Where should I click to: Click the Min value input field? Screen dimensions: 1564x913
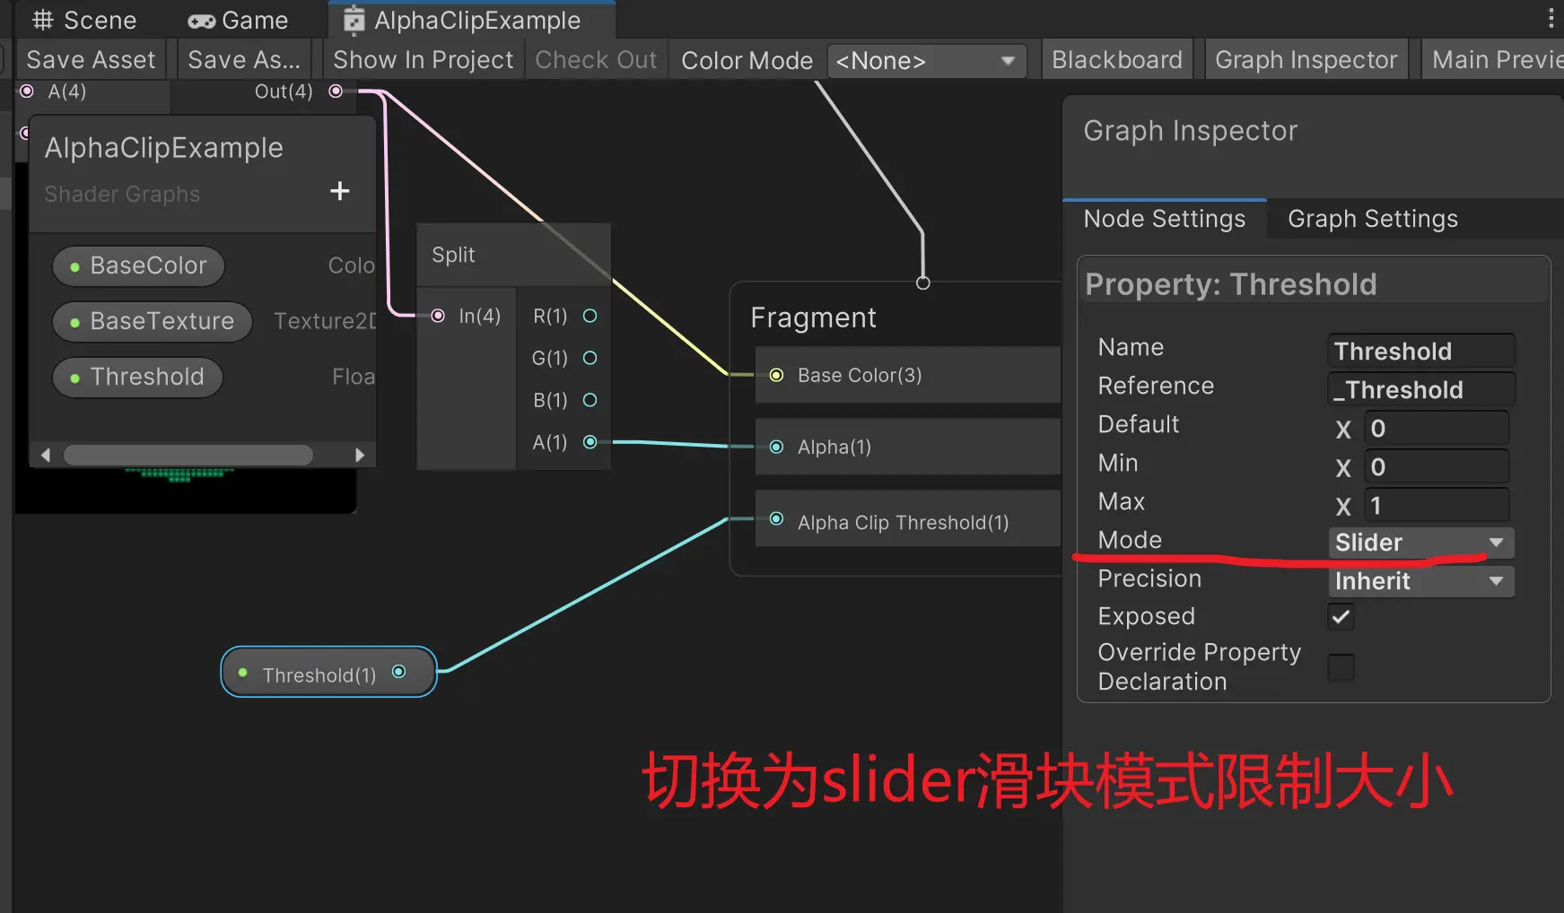(1436, 466)
